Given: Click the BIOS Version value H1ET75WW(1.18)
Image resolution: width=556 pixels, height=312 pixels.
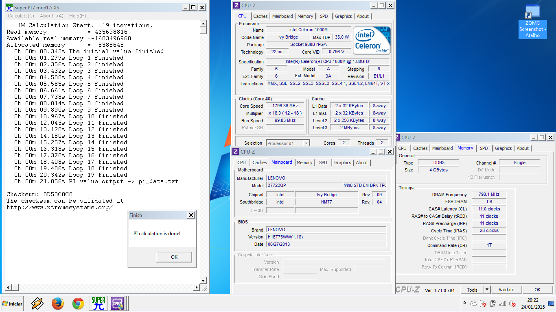Looking at the screenshot, I should pyautogui.click(x=326, y=237).
